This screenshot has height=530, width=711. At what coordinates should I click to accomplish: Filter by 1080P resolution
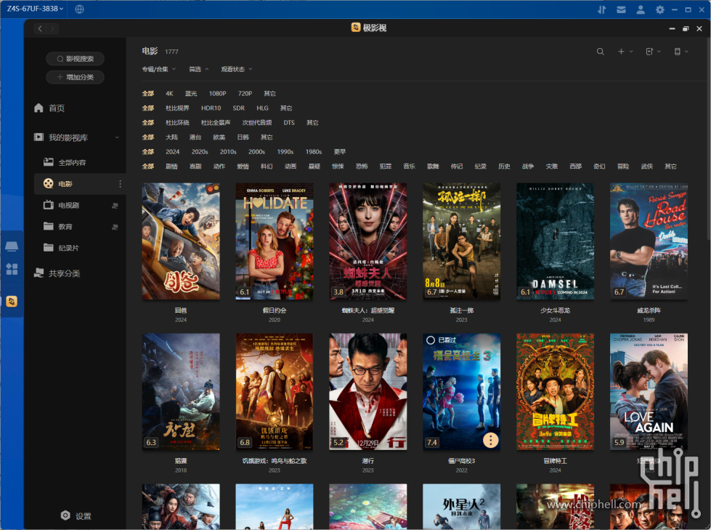217,94
